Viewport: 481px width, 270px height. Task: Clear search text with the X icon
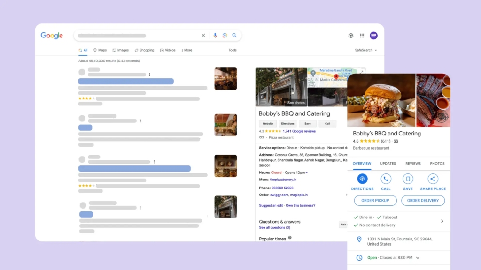[203, 36]
